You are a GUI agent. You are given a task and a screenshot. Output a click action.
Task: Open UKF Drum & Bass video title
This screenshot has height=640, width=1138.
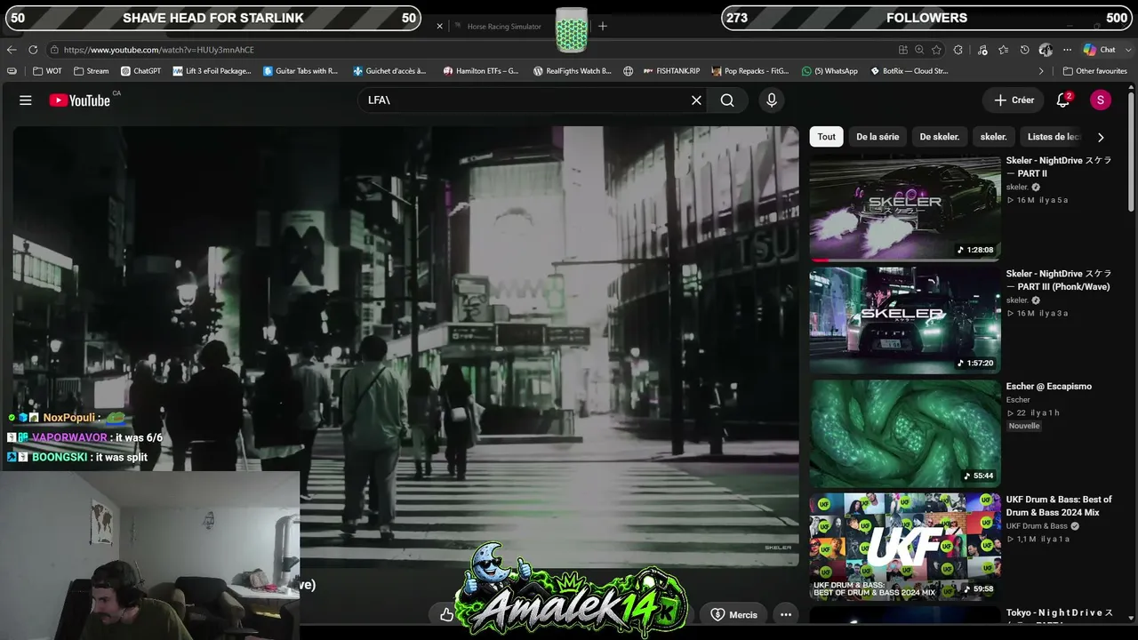click(1059, 506)
